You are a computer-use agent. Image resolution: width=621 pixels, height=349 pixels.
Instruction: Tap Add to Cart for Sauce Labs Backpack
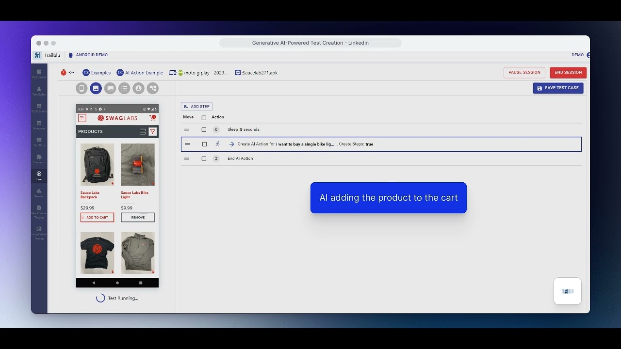point(97,218)
